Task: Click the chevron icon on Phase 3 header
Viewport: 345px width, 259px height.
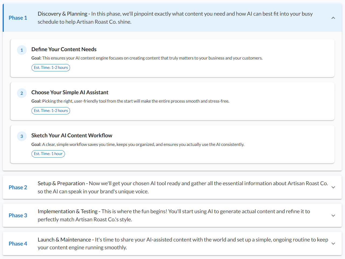Action: point(333,215)
